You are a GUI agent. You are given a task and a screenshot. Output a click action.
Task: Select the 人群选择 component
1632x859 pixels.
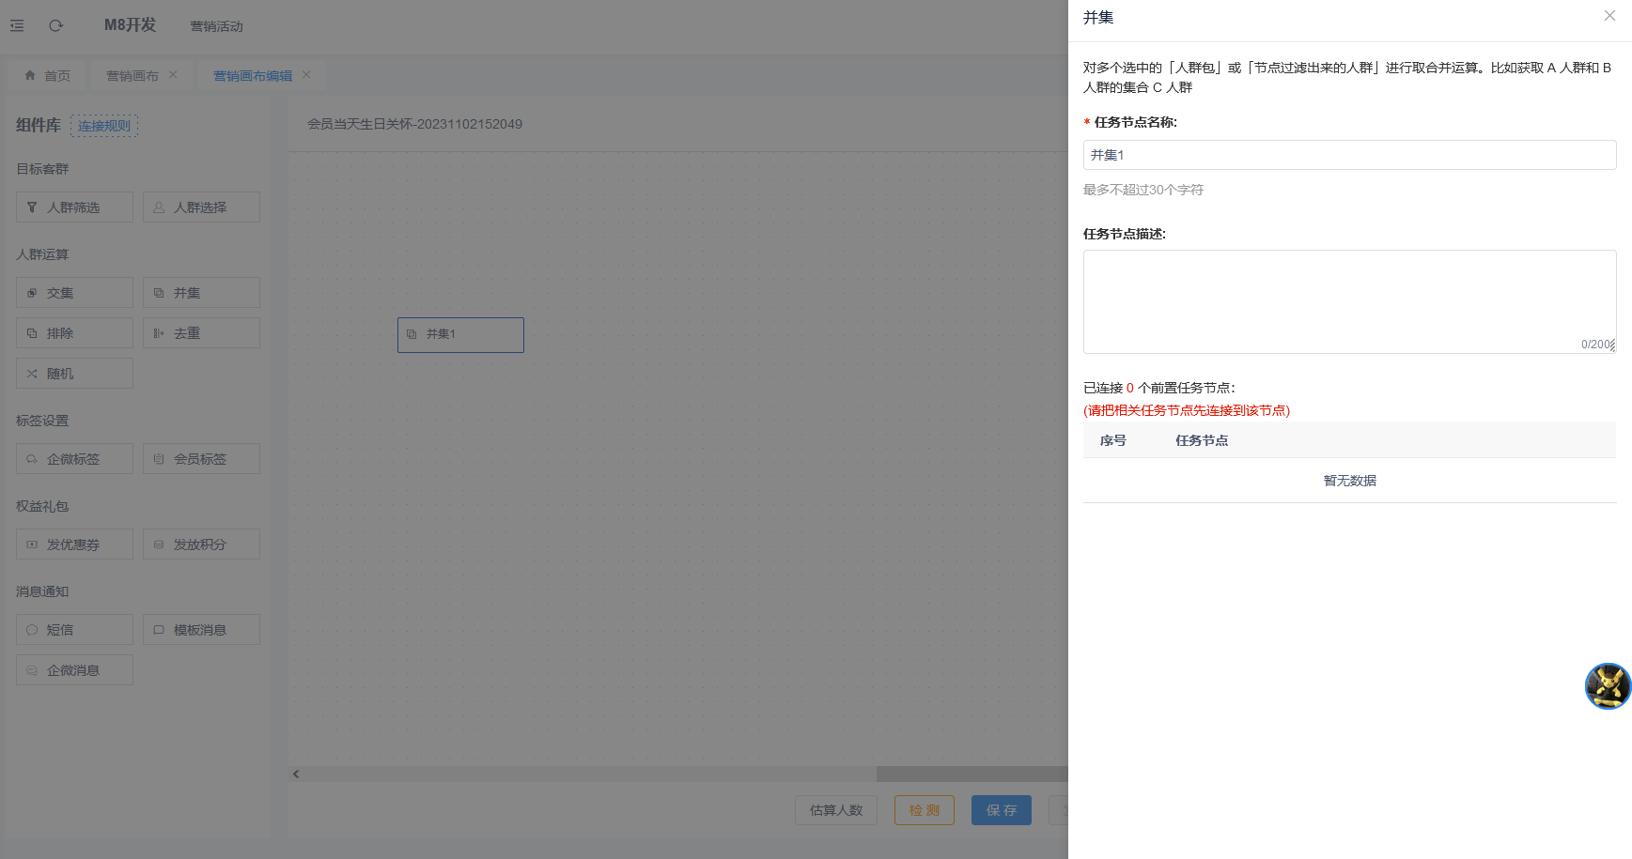pyautogui.click(x=201, y=207)
